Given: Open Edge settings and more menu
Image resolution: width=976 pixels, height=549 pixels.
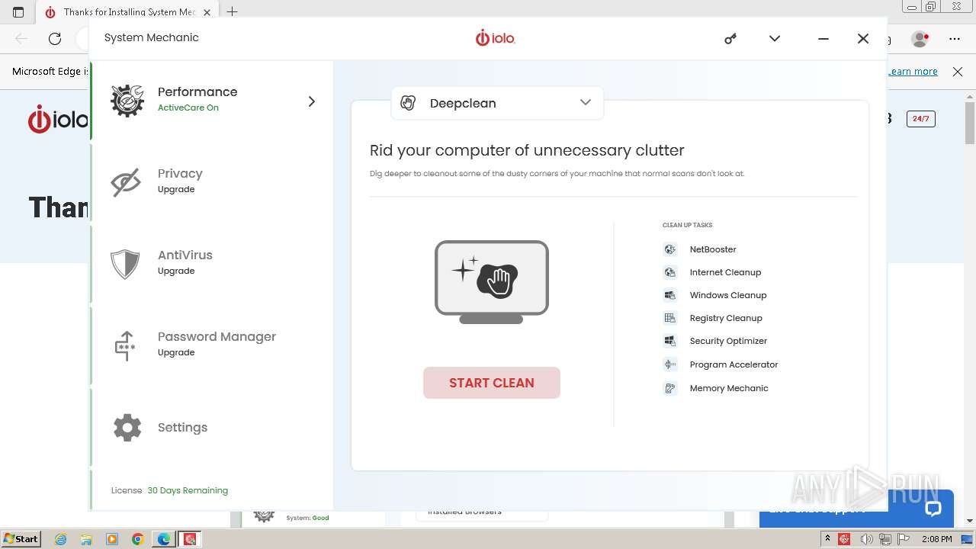Looking at the screenshot, I should [954, 38].
